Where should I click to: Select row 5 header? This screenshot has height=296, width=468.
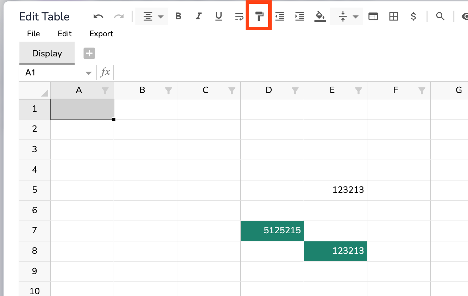click(x=34, y=190)
